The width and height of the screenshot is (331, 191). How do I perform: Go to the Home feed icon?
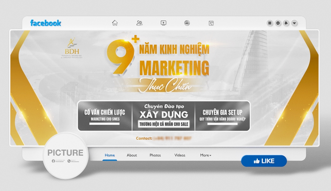(115, 23)
